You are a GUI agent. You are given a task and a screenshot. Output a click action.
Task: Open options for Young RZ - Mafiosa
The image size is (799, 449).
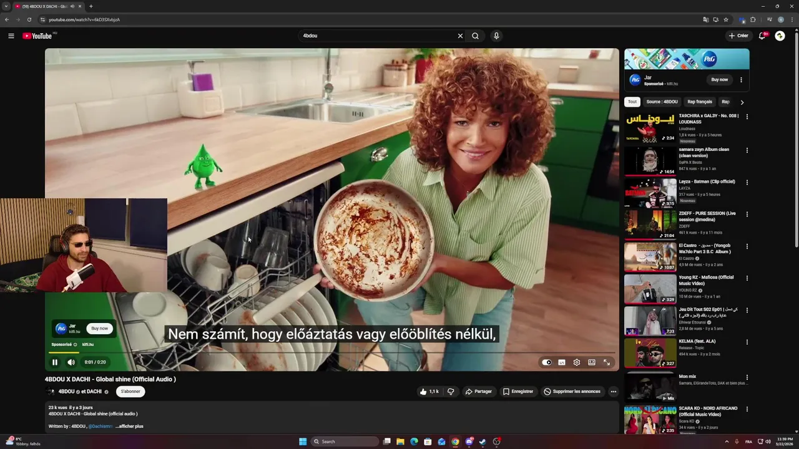click(x=747, y=278)
